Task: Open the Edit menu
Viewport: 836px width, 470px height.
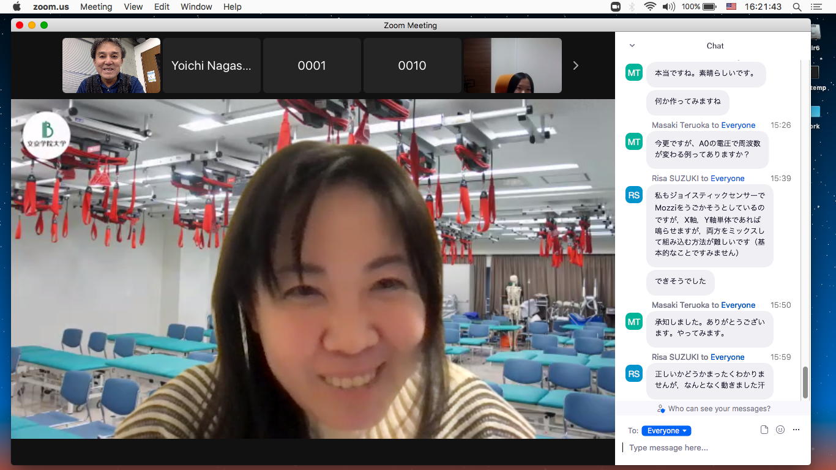Action: pyautogui.click(x=162, y=7)
